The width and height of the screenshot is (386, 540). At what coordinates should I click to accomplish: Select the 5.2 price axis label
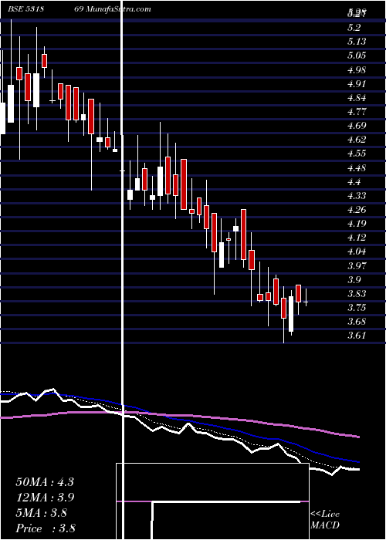coord(354,28)
